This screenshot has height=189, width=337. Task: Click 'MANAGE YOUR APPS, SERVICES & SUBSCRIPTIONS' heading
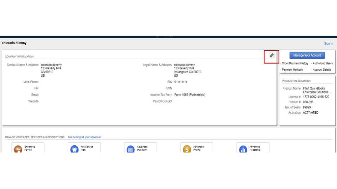(x=35, y=137)
